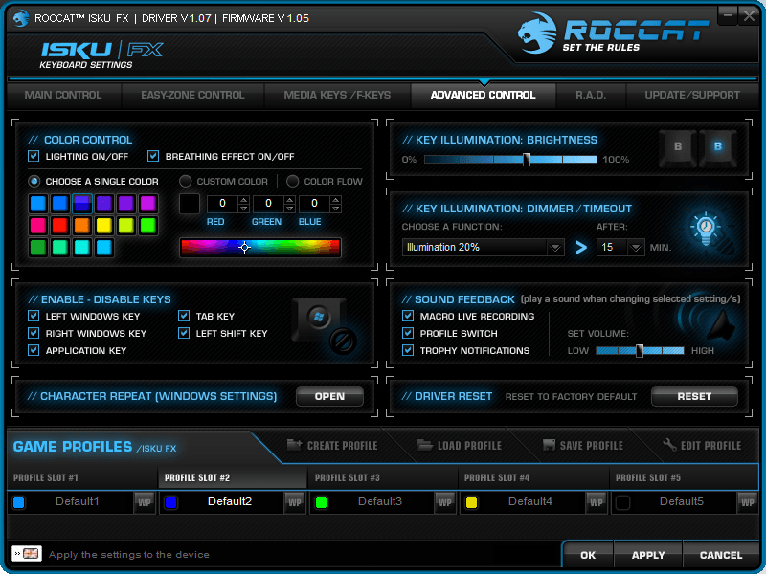This screenshot has height=574, width=766.
Task: Uncheck Right Windows Key checkbox
Action: pyautogui.click(x=34, y=333)
